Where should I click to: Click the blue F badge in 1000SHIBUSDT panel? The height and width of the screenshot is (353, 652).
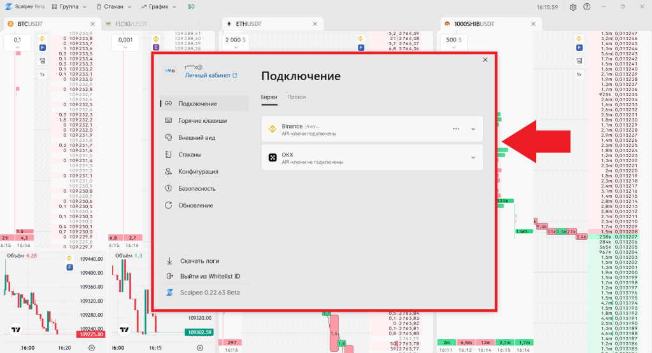pos(579,48)
